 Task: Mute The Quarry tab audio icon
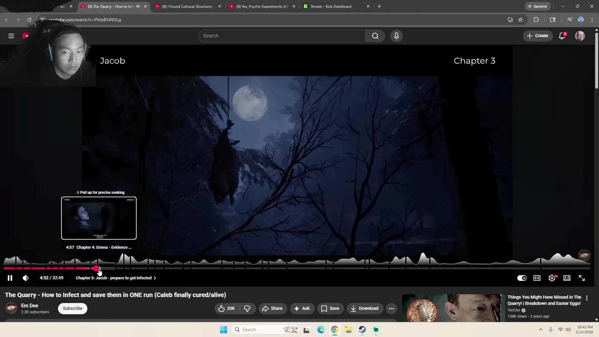coord(138,7)
